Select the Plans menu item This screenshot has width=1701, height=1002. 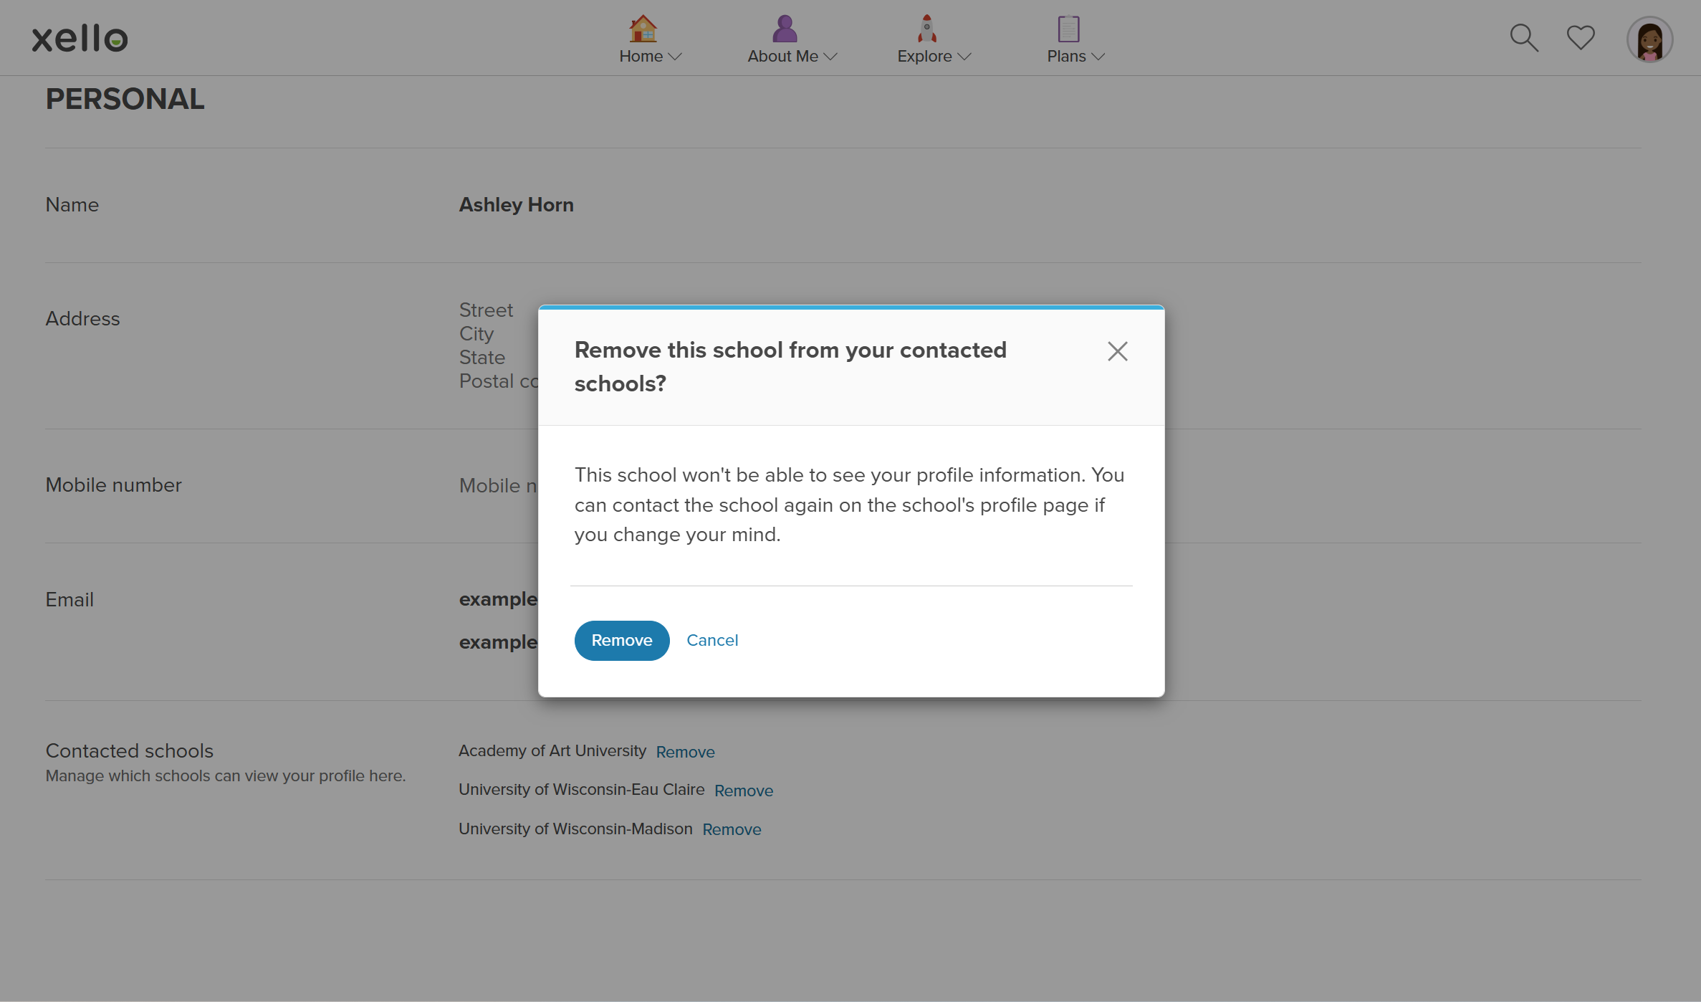pos(1066,56)
